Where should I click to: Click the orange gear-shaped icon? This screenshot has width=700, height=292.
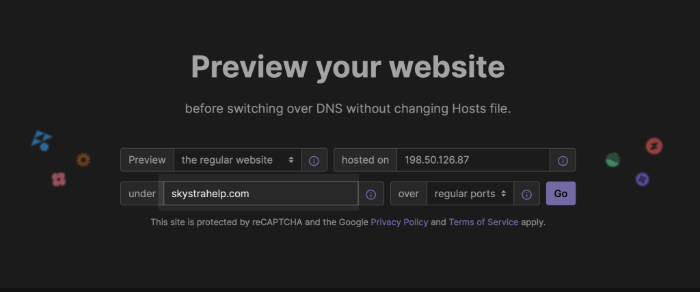click(83, 160)
